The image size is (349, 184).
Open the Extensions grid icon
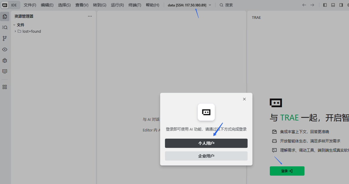(5, 87)
